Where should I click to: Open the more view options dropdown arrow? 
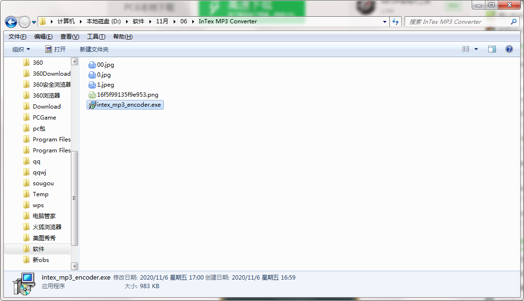pos(476,49)
